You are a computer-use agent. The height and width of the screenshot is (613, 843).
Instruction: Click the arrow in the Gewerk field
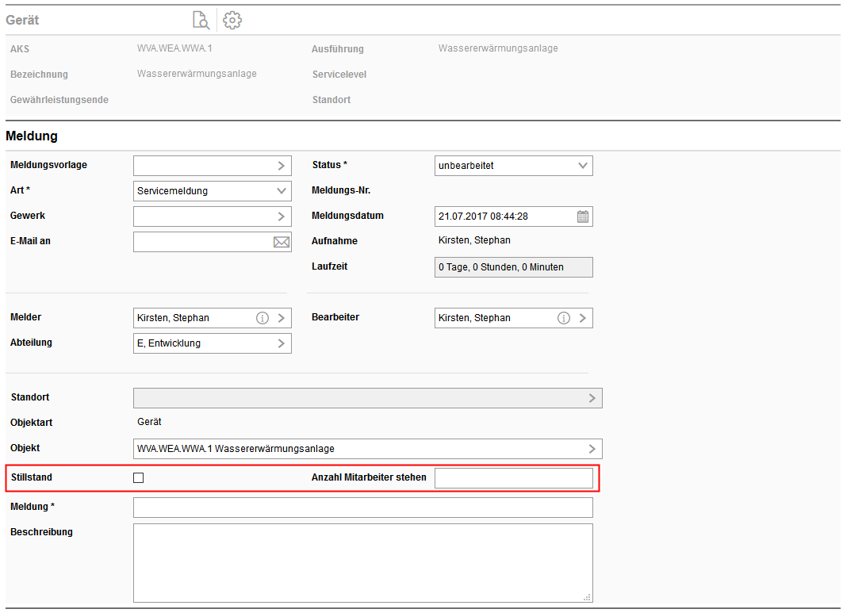pos(281,216)
